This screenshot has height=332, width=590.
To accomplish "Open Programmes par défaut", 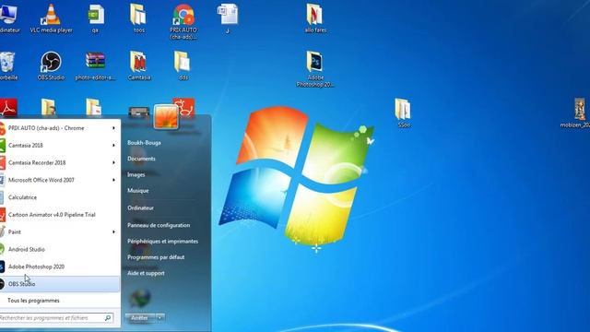I will [156, 257].
